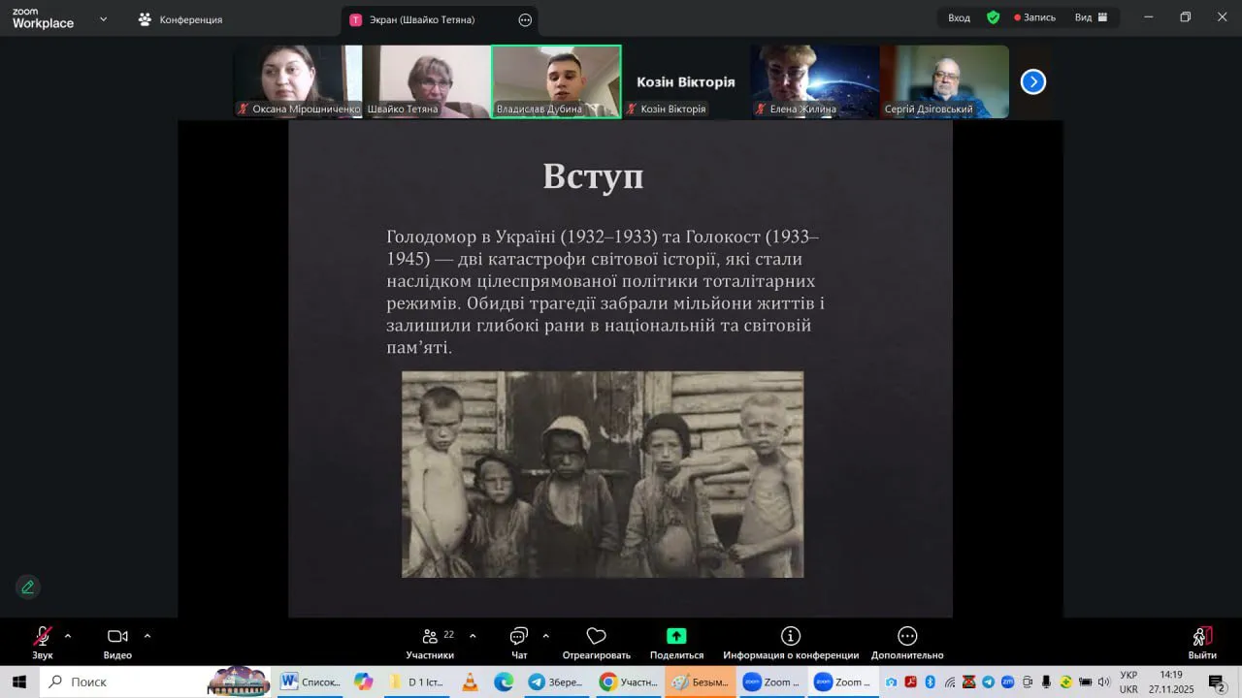The image size is (1242, 698).
Task: Expand the participants options arrow
Action: (473, 636)
